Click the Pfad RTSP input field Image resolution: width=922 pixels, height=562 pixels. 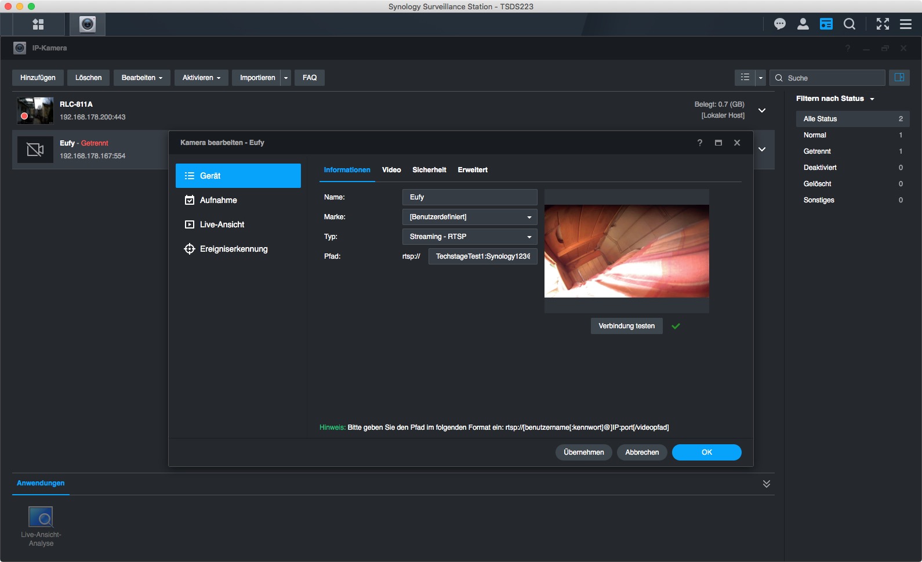tap(482, 256)
